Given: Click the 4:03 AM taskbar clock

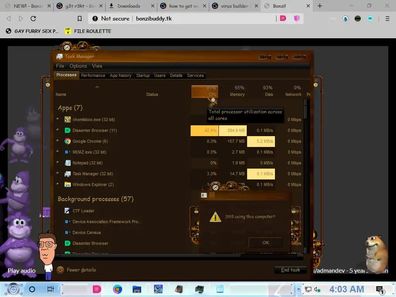Looking at the screenshot, I should tap(346, 289).
